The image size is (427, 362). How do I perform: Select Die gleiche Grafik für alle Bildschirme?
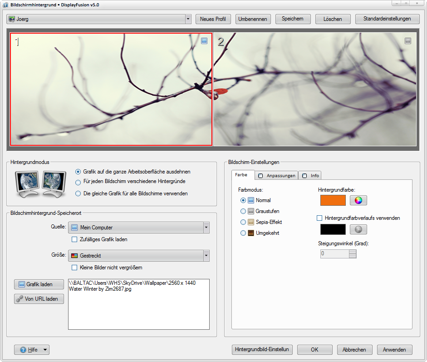(78, 193)
